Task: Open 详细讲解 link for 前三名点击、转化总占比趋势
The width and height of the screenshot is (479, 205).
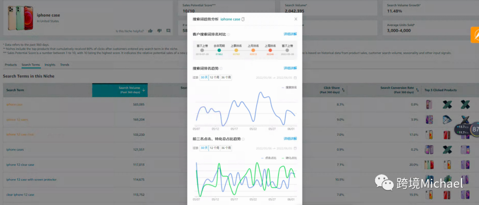Action: click(290, 139)
